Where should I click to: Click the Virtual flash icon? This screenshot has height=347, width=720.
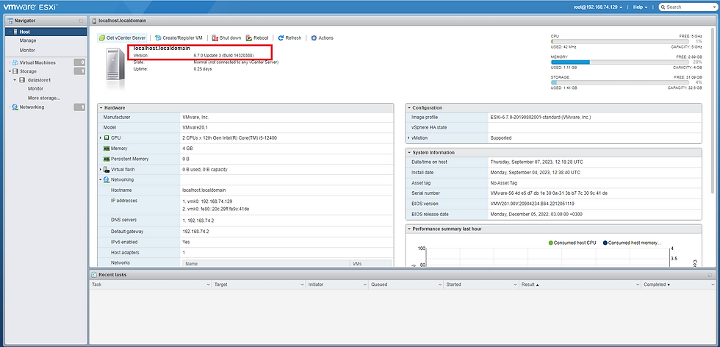point(107,170)
